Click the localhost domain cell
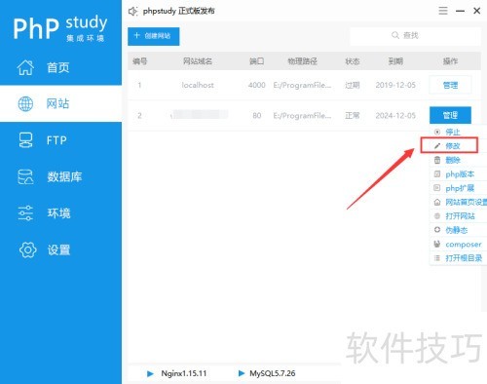This screenshot has width=487, height=384. [198, 85]
